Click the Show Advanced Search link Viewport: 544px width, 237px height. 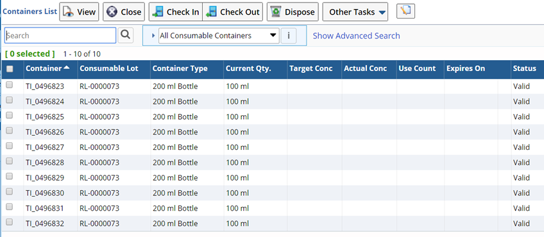pos(356,36)
